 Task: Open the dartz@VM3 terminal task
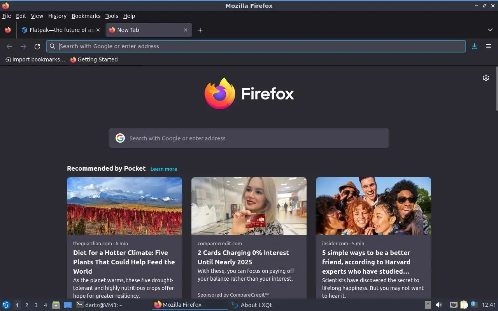click(100, 305)
